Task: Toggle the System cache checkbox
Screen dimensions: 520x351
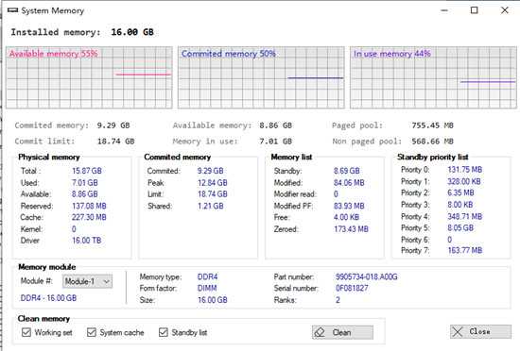Action: pyautogui.click(x=92, y=332)
